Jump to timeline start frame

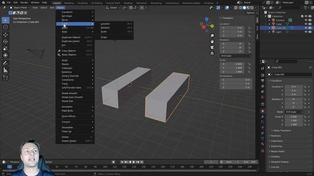pos(122,162)
